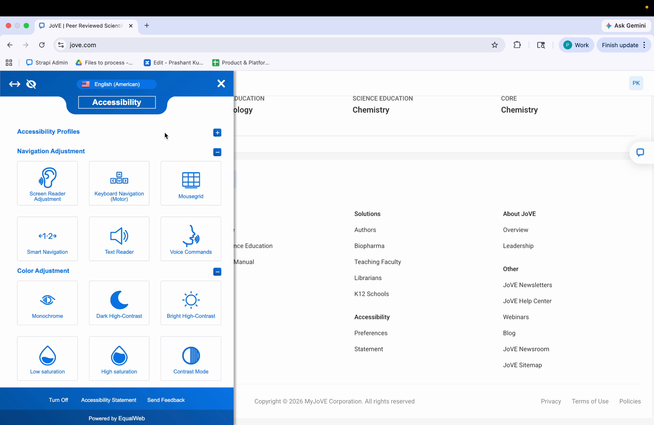Open the Webinars link
This screenshot has height=425, width=654.
pos(516,317)
